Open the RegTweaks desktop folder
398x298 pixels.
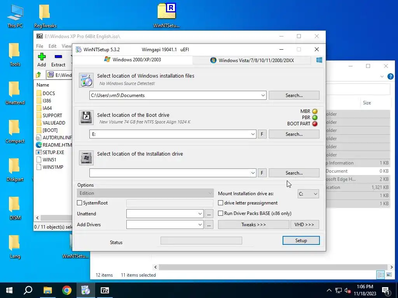pyautogui.click(x=45, y=16)
